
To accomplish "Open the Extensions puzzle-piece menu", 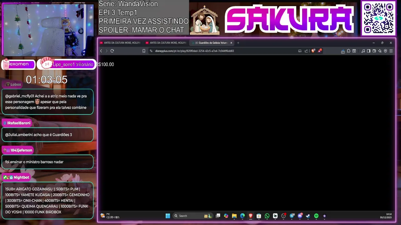I will click(x=348, y=51).
